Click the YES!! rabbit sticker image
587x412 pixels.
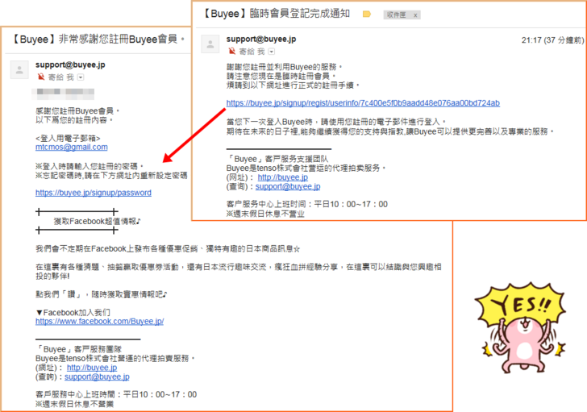tap(520, 327)
